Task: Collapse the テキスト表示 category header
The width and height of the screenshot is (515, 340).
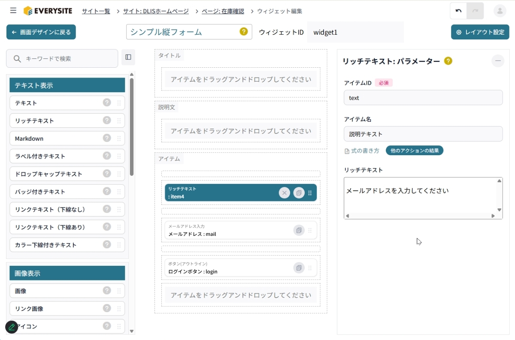Action: 67,85
